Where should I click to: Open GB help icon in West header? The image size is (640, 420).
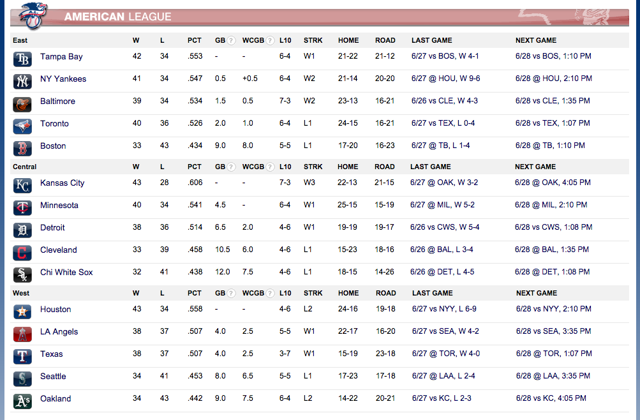point(231,294)
